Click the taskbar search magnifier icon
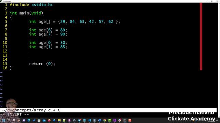Viewport: 220px width, 123px height. point(9,120)
